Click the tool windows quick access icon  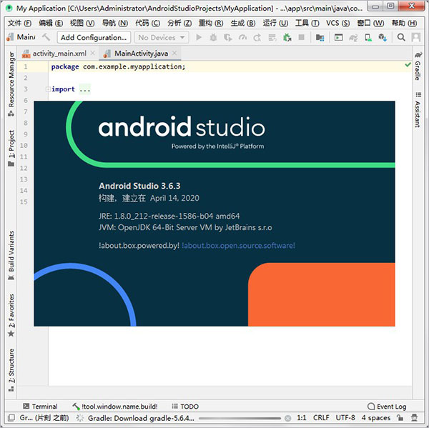pos(10,417)
